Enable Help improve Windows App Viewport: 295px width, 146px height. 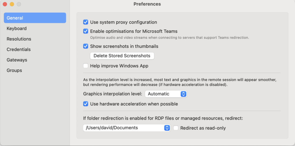coord(86,66)
